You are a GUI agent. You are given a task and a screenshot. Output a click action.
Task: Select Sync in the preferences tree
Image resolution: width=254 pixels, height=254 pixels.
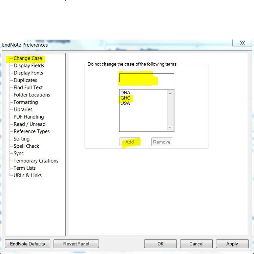19,153
